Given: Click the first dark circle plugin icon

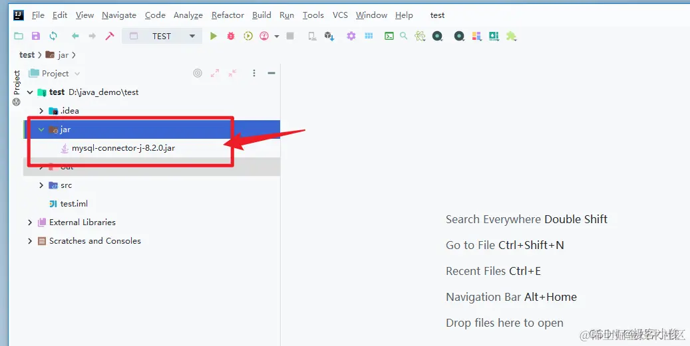Looking at the screenshot, I should (437, 36).
